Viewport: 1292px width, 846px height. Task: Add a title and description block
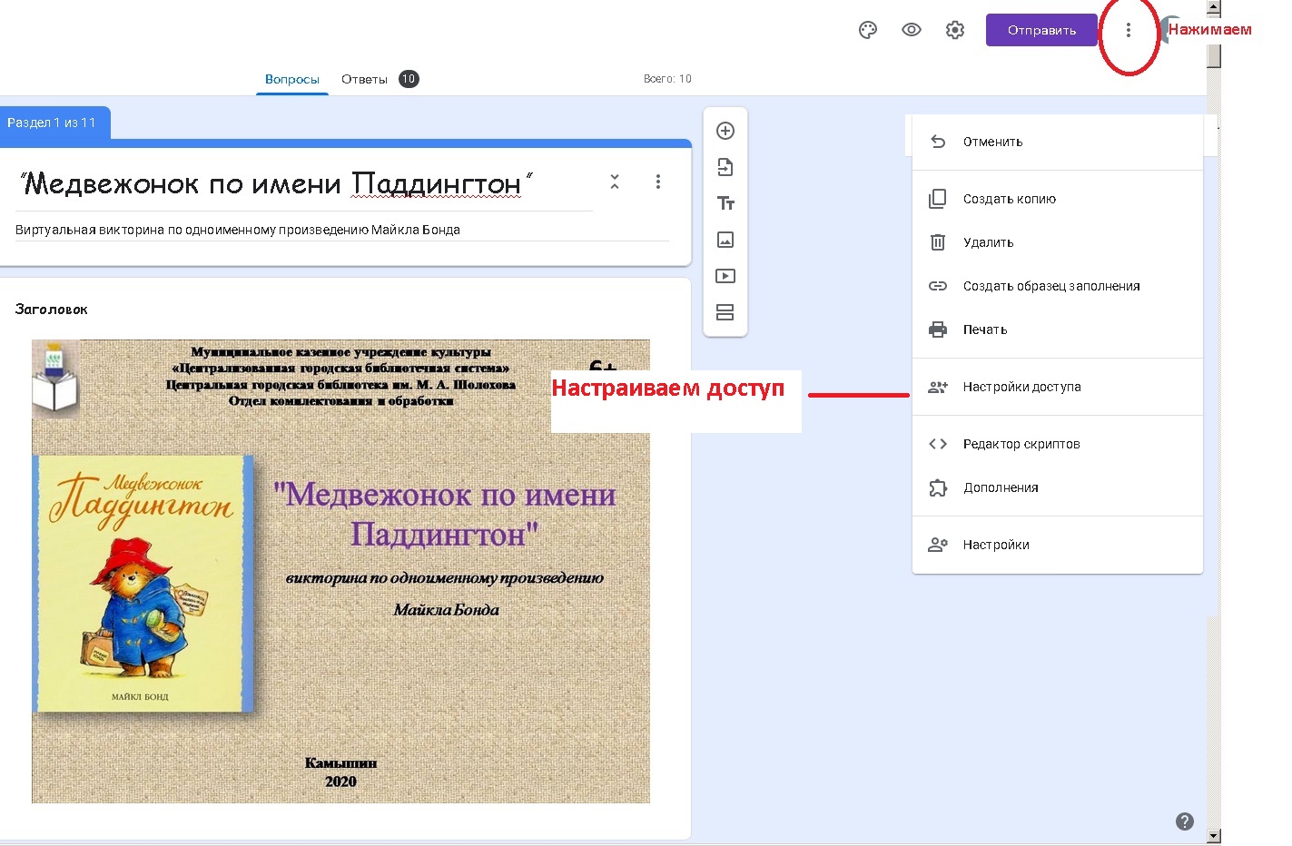coord(725,203)
